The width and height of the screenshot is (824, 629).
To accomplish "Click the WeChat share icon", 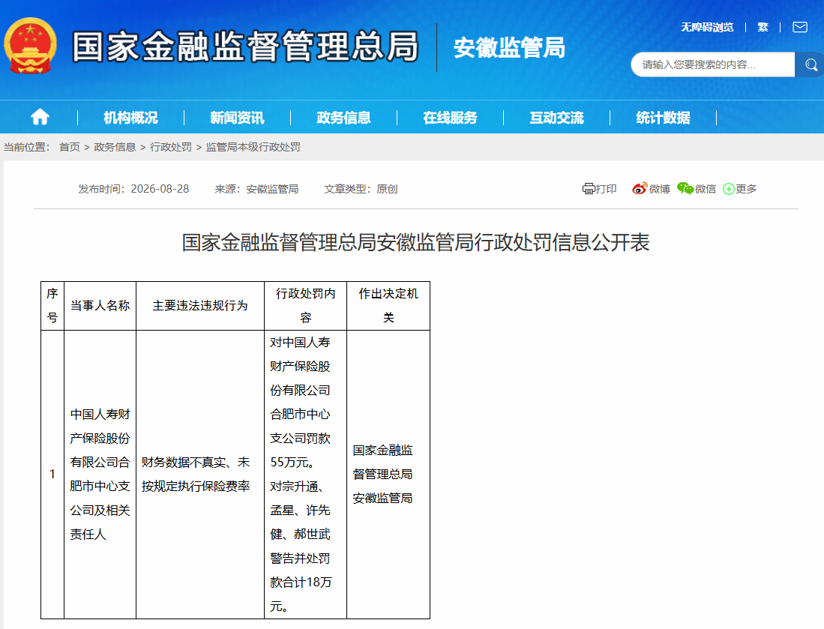I will tap(685, 189).
